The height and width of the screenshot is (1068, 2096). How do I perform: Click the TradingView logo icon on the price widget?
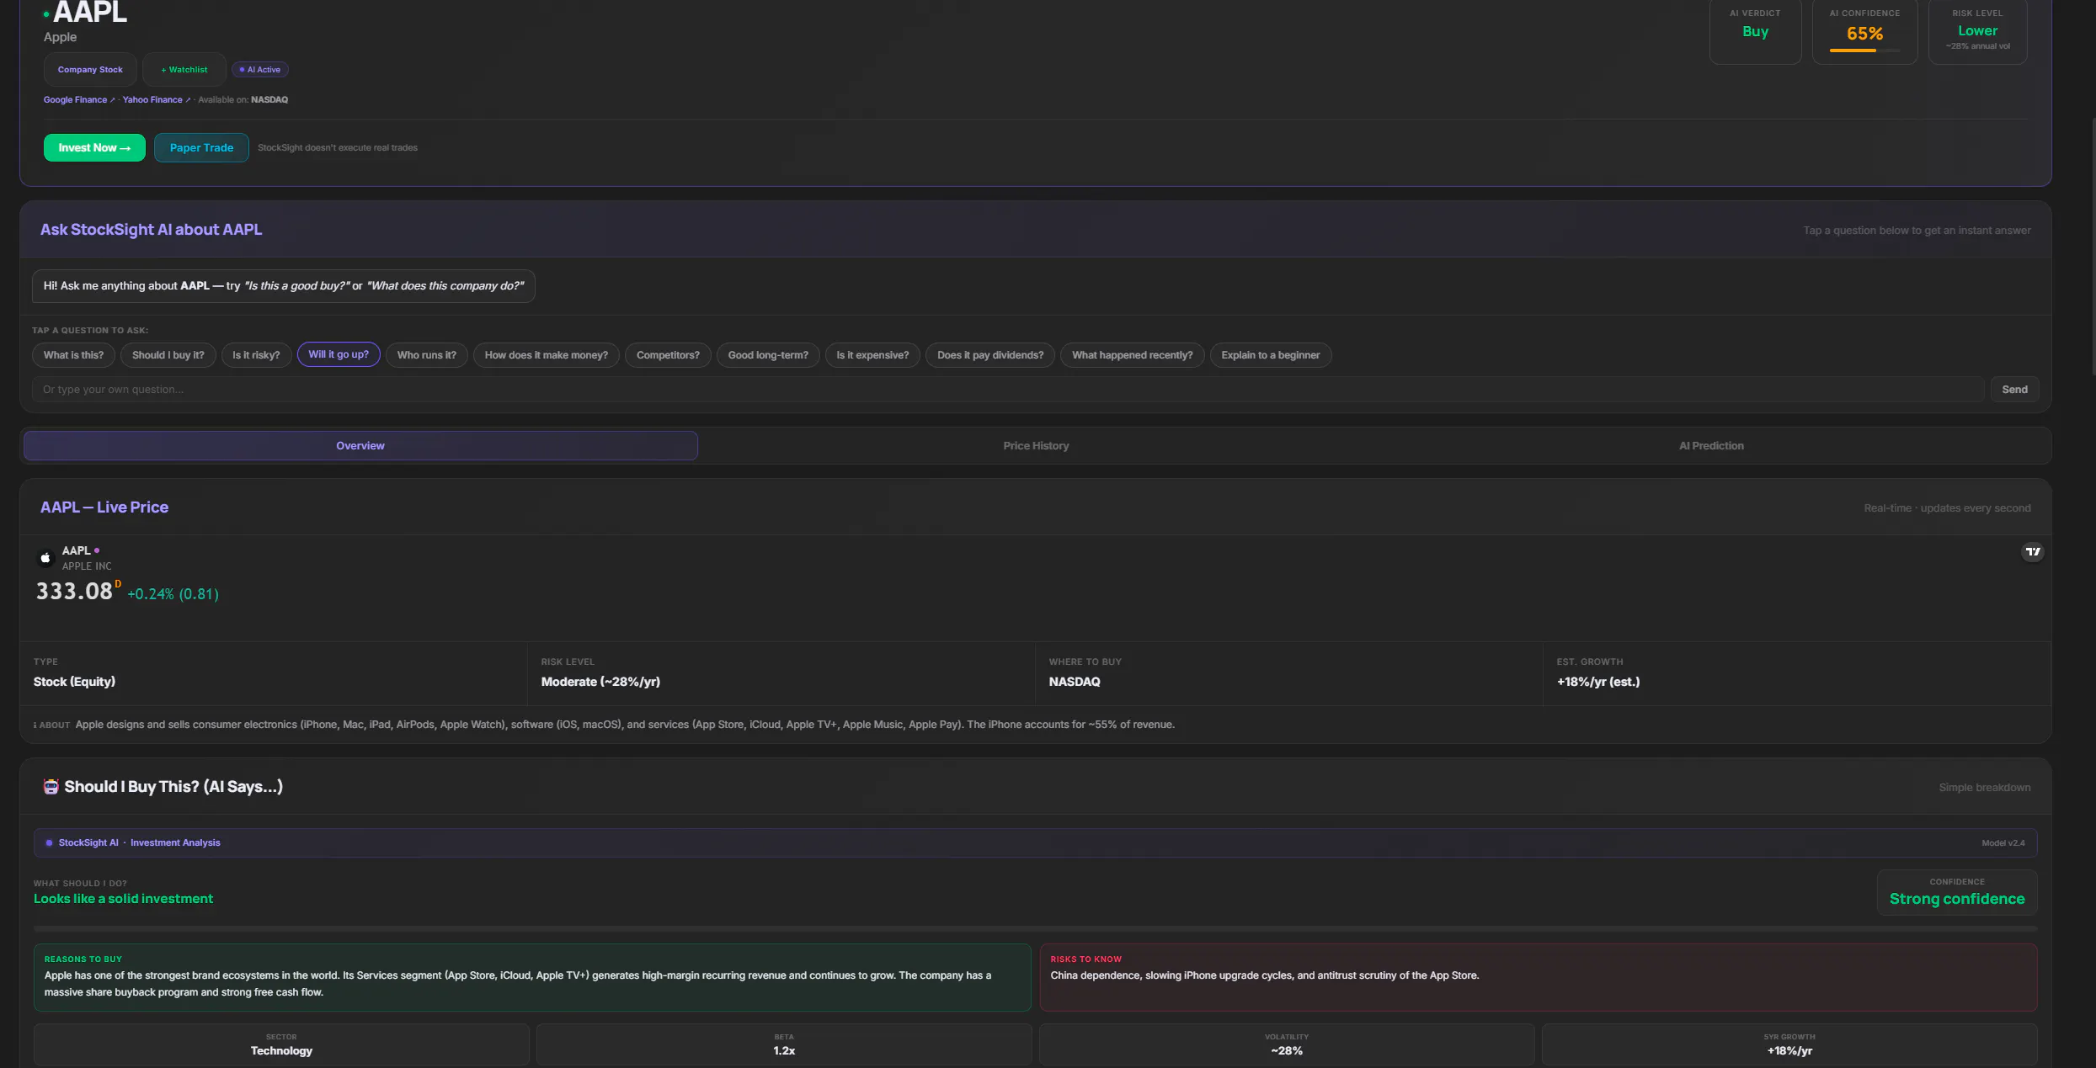[2033, 552]
